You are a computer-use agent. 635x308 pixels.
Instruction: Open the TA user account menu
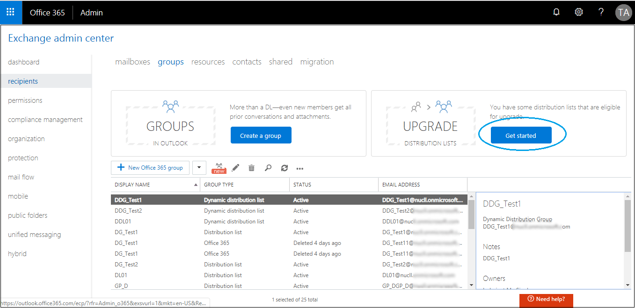click(x=623, y=13)
